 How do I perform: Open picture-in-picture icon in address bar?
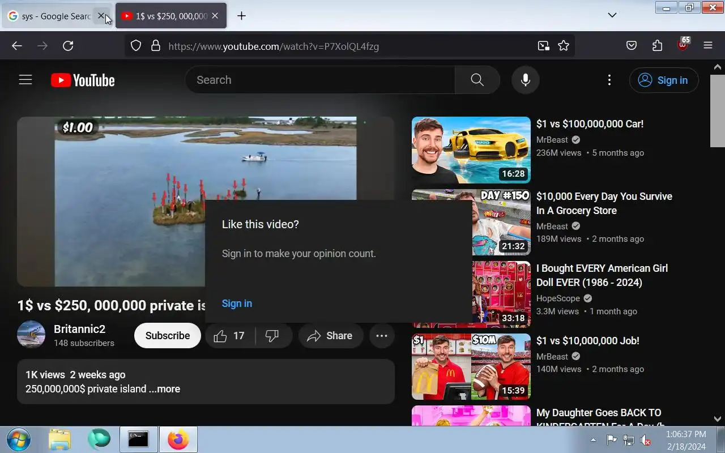[x=543, y=46]
